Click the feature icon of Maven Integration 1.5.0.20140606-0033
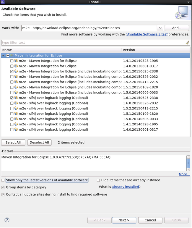The image size is (192, 228). pos(16,93)
